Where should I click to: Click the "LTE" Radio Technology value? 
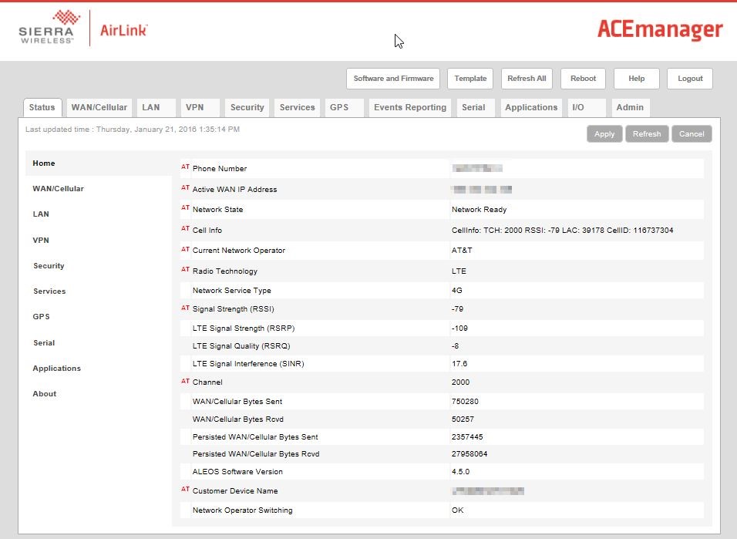point(459,271)
